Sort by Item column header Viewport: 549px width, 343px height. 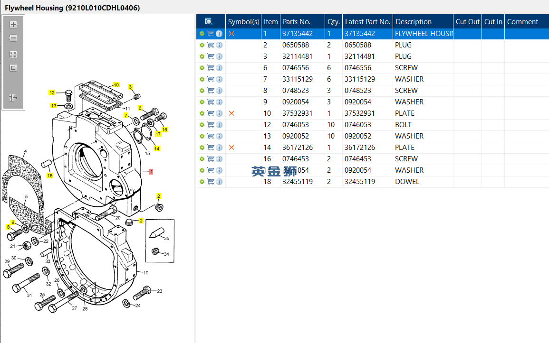[x=270, y=22]
